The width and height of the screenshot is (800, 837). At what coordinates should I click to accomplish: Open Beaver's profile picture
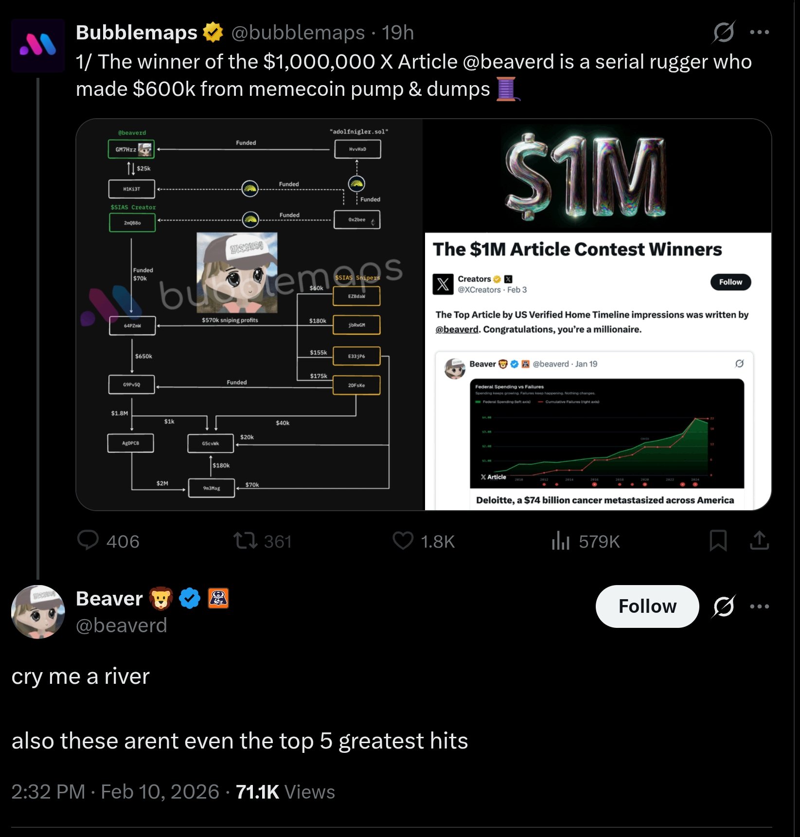click(x=38, y=611)
